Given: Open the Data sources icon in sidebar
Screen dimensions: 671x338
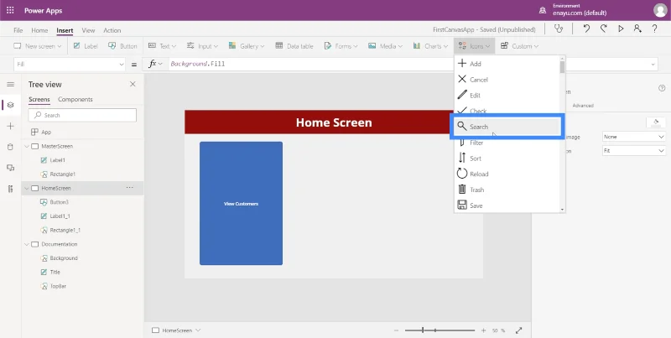Looking at the screenshot, I should [x=10, y=147].
